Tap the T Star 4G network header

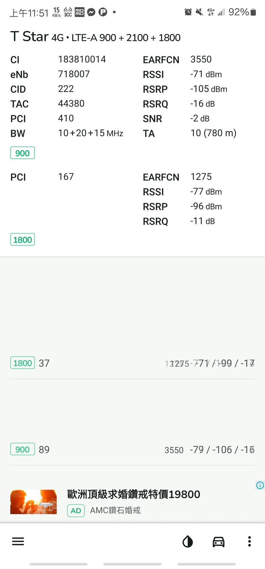tap(95, 37)
